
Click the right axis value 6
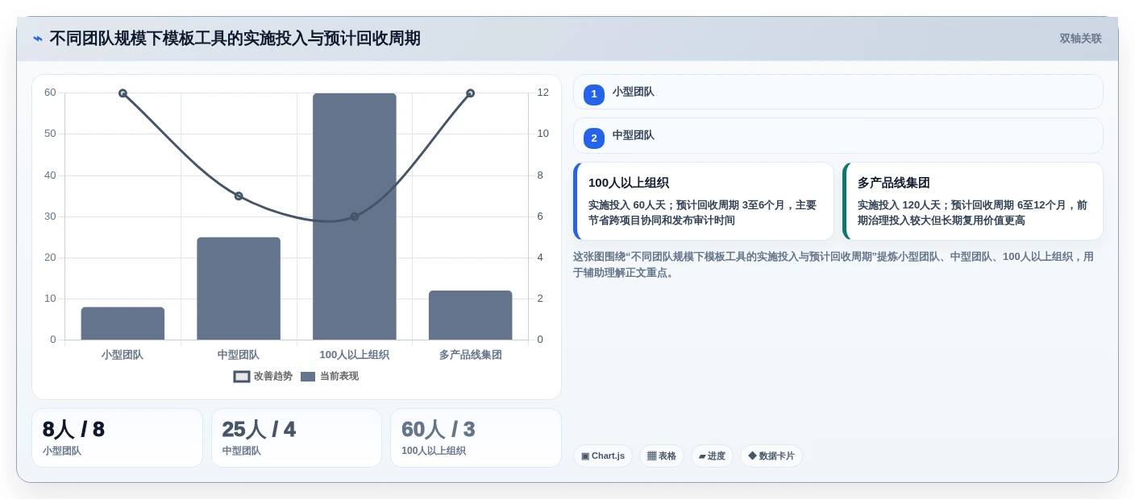[x=540, y=217]
